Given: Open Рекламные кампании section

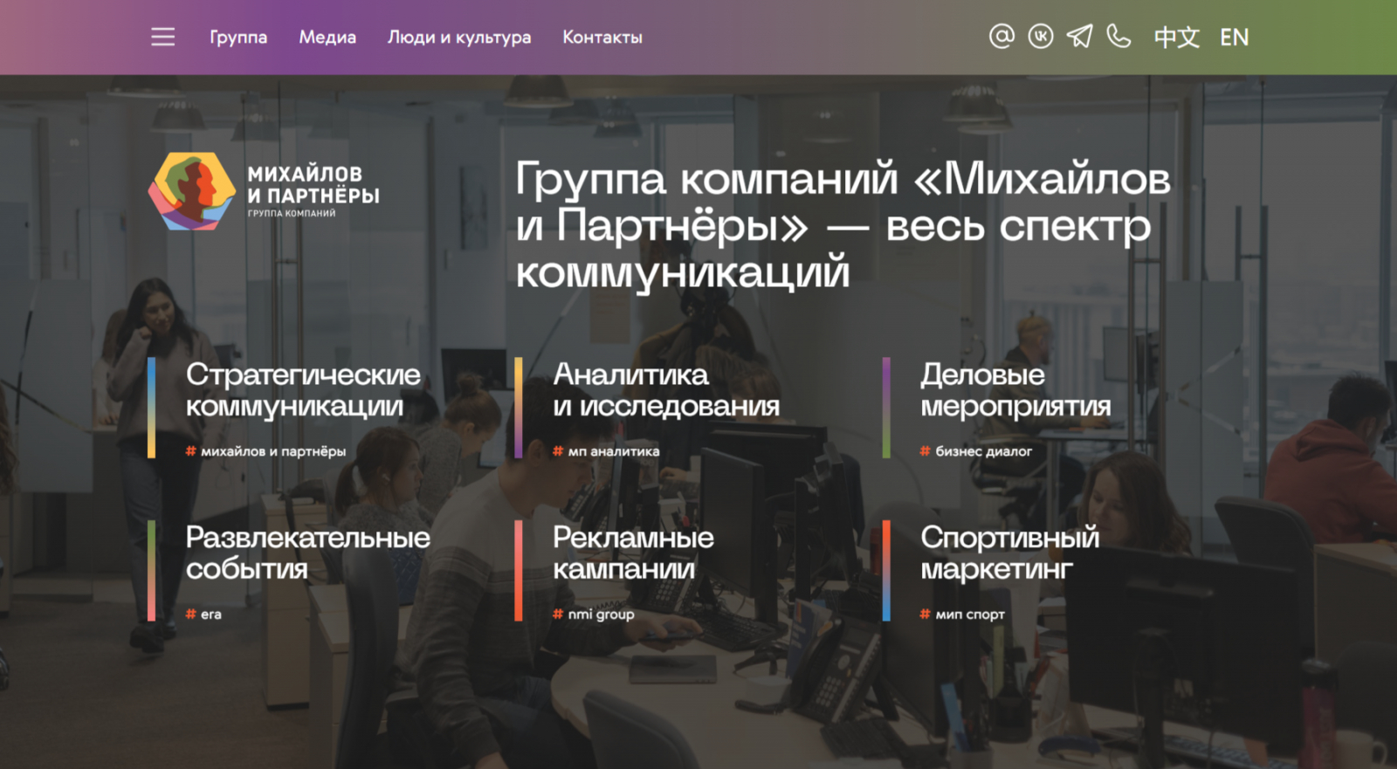Looking at the screenshot, I should tap(633, 553).
